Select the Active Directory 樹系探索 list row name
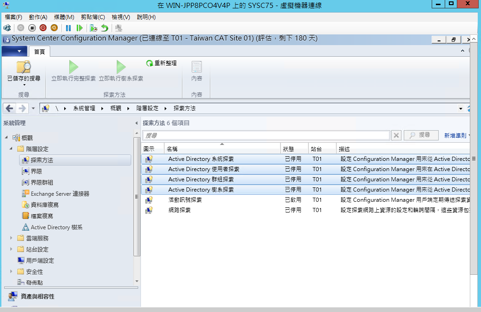This screenshot has height=312, width=481. pos(201,190)
